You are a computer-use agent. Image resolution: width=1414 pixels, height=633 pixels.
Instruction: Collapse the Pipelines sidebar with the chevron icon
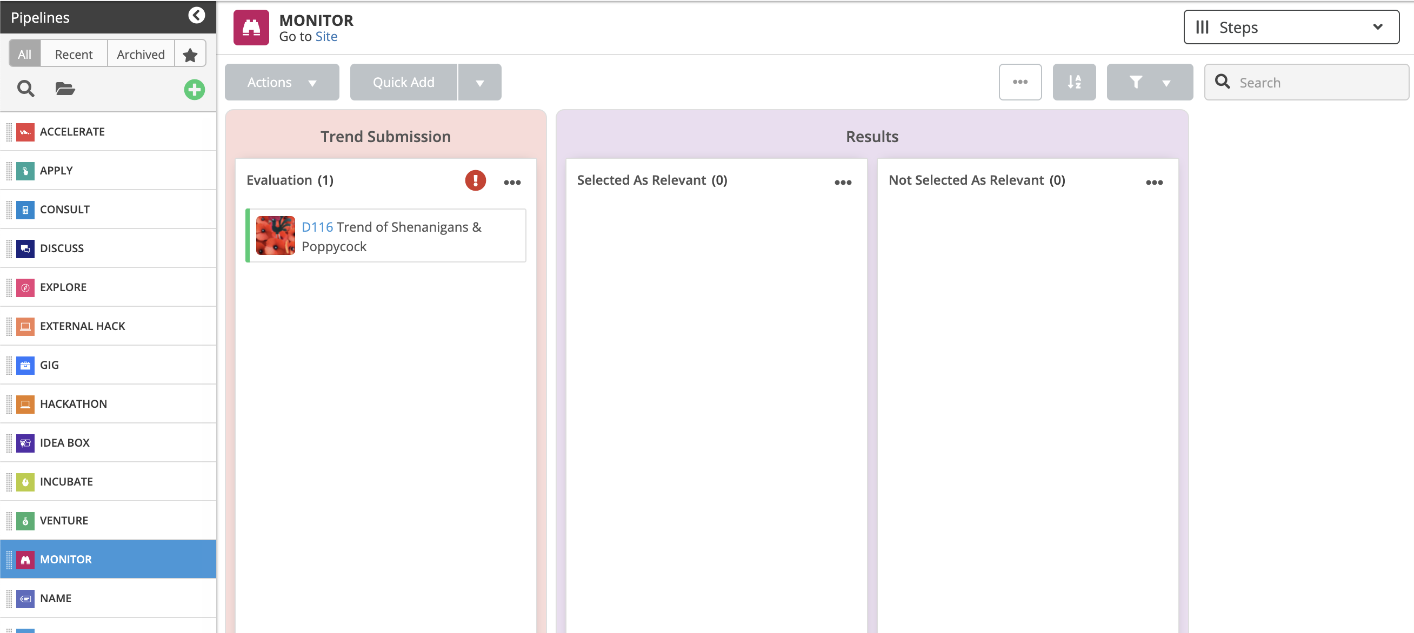[x=197, y=15]
